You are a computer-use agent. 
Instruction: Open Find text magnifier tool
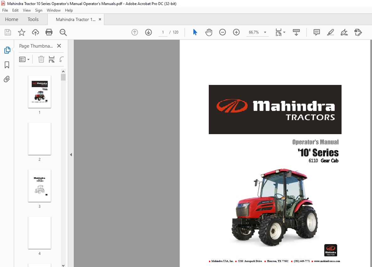click(x=63, y=32)
